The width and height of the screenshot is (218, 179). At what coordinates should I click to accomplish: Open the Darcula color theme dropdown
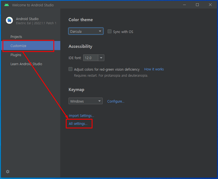tap(86, 31)
